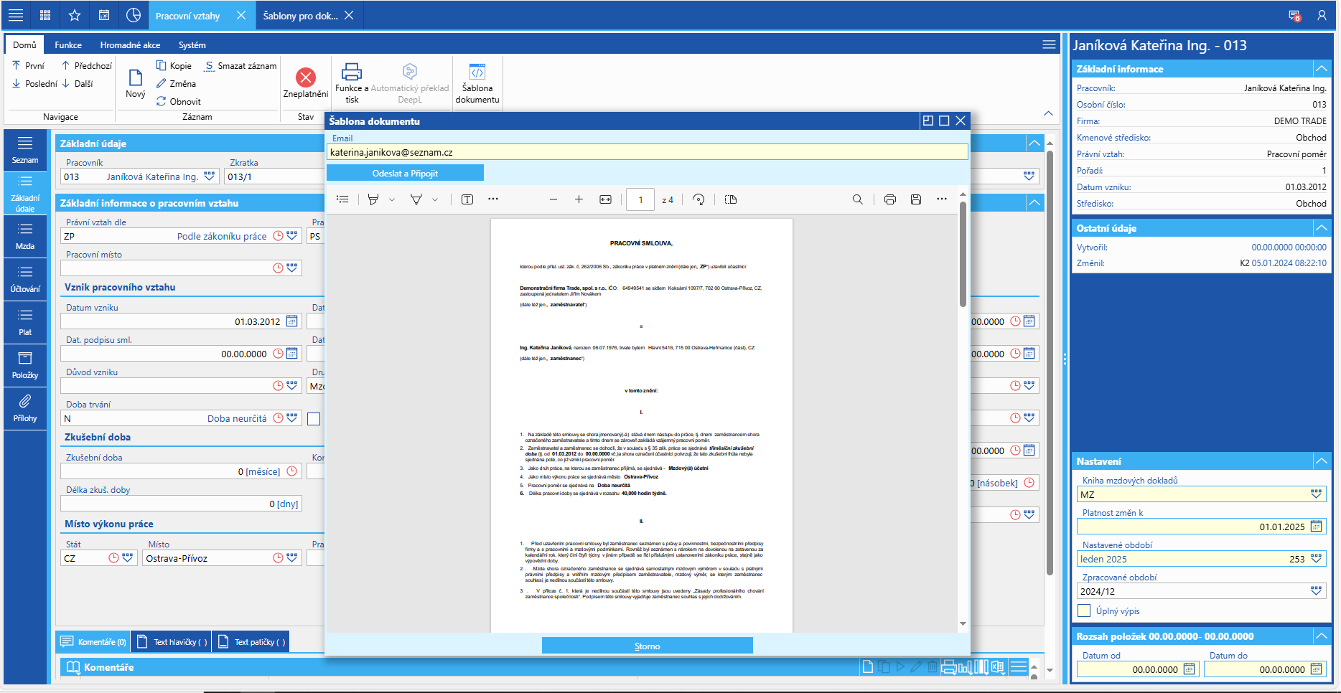The height and width of the screenshot is (693, 1341).
Task: Click the Storno button
Action: pos(647,646)
